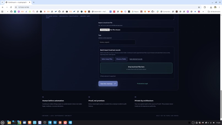Expand the hidden bookmarks overflow chevron
Screen dimensions: 222x125
203,12
